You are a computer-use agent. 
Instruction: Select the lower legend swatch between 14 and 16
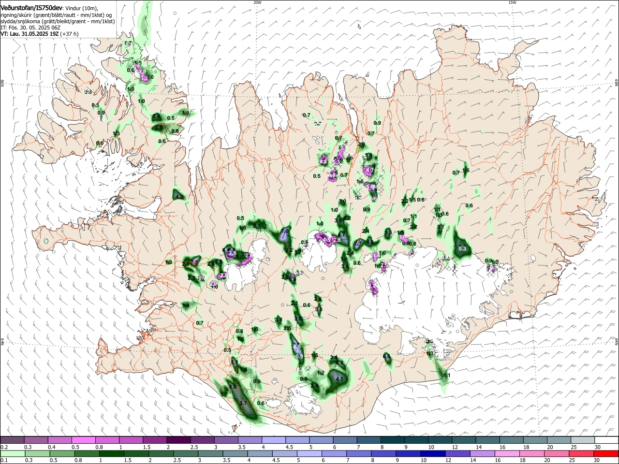[x=482, y=453]
